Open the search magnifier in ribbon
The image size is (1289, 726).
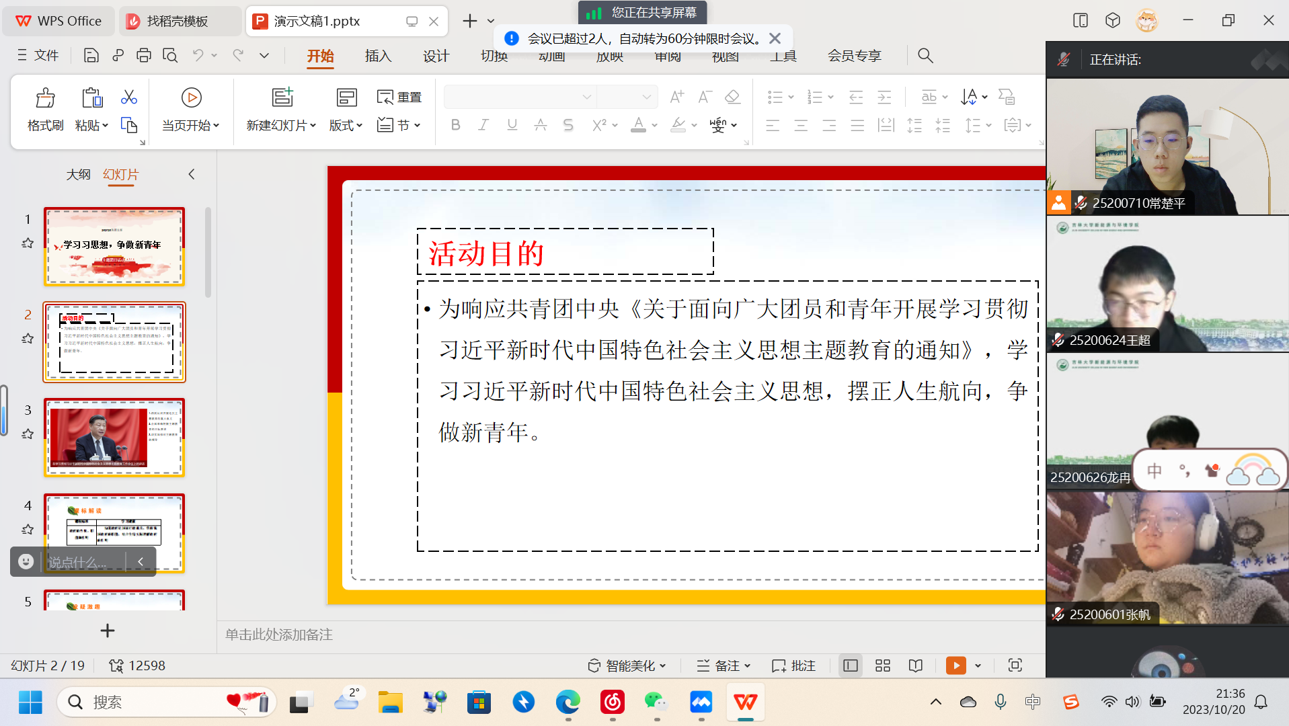tap(925, 56)
